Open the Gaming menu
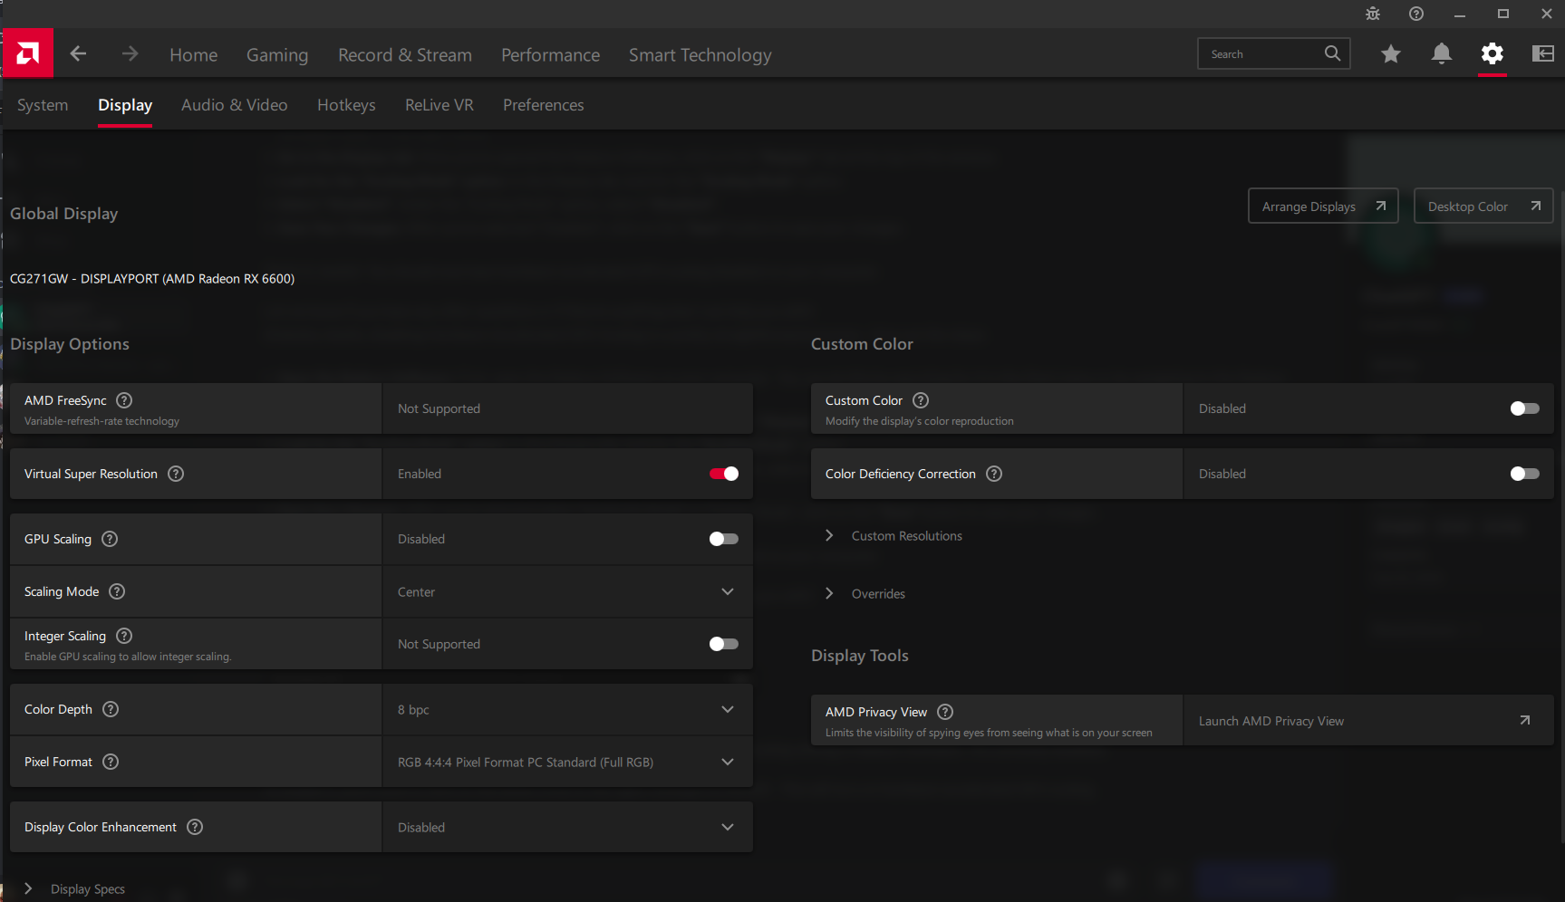Screen dimensions: 1565x902 coord(277,55)
